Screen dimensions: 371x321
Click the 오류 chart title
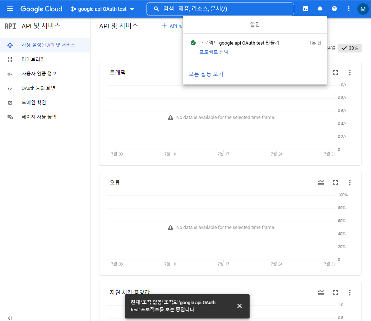(115, 182)
